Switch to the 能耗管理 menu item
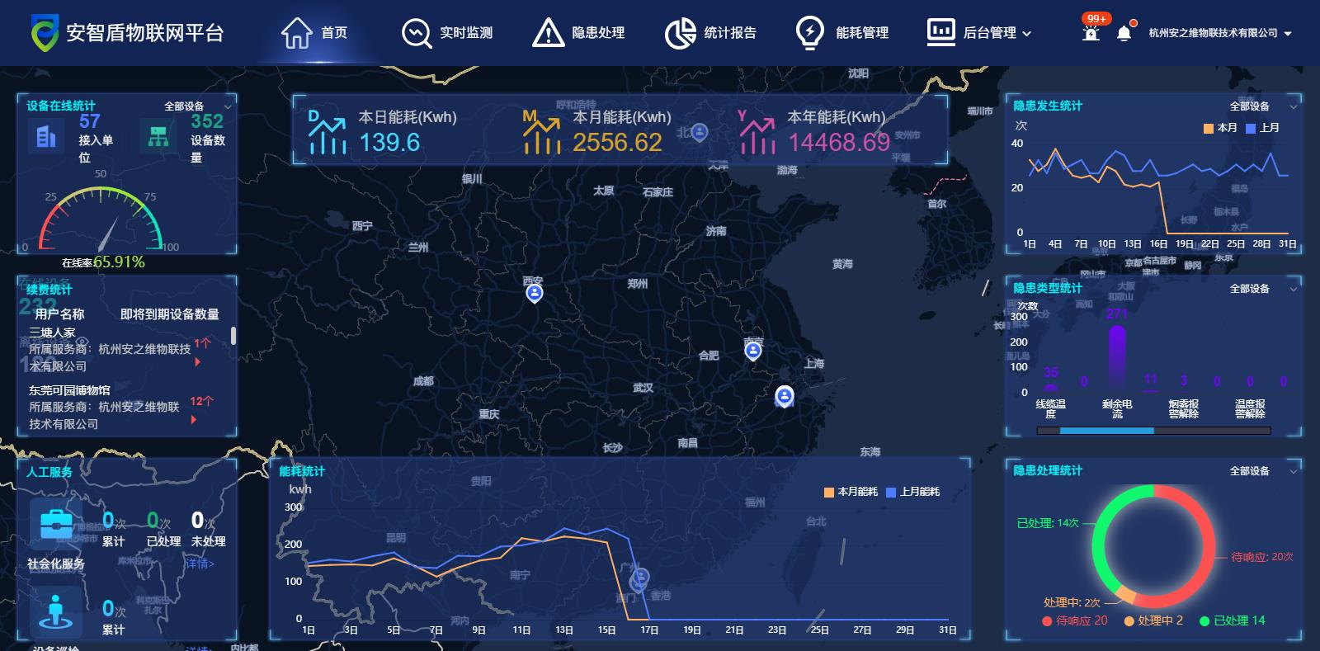1320x651 pixels. pyautogui.click(x=861, y=33)
